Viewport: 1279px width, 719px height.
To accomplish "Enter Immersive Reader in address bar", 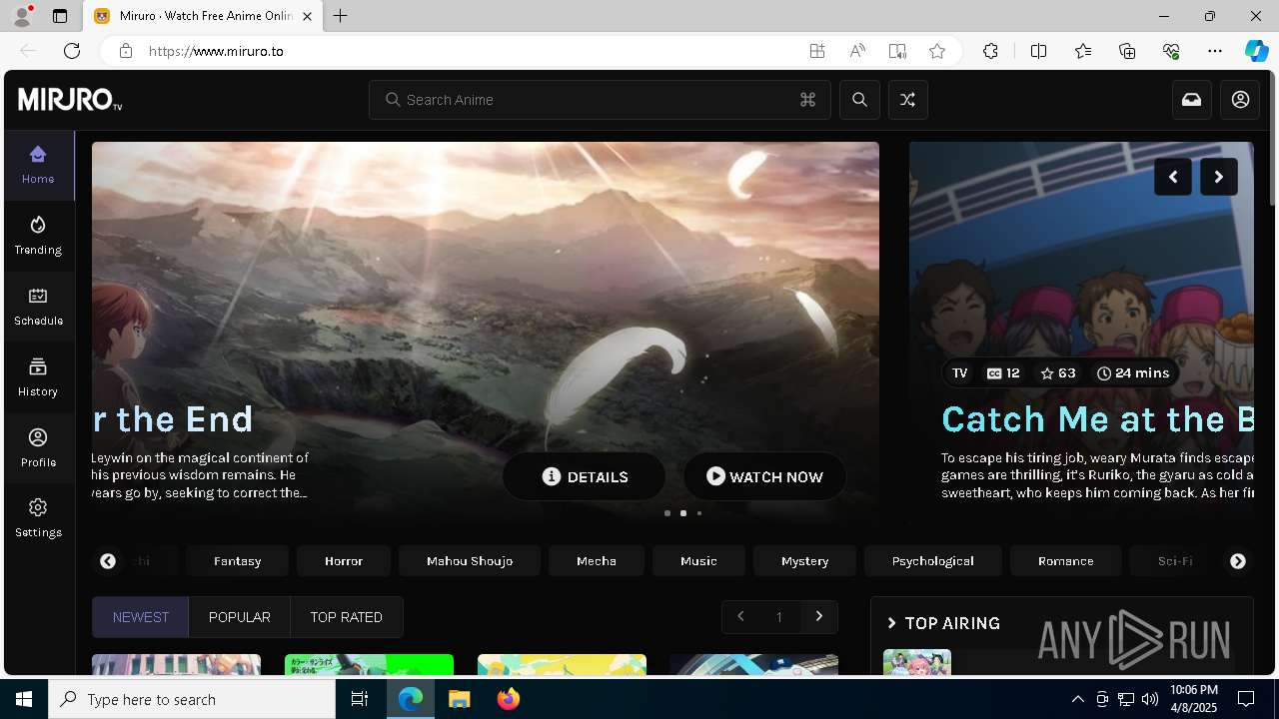I will coord(897,51).
